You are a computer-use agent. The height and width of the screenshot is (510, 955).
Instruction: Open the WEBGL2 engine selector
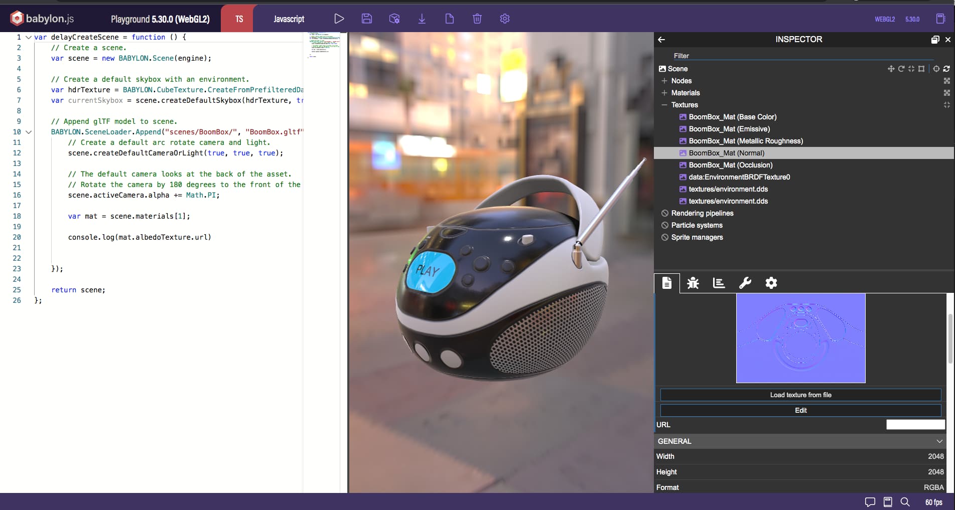tap(885, 19)
